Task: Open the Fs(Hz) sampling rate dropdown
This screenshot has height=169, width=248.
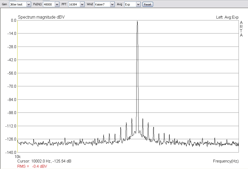Action: [x=57, y=4]
